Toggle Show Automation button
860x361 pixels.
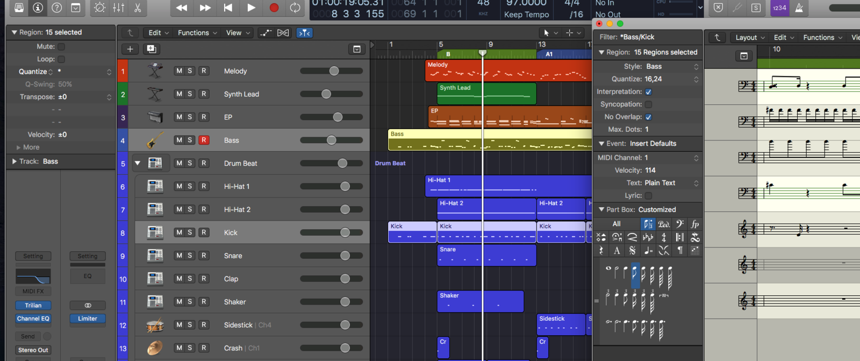(x=266, y=33)
